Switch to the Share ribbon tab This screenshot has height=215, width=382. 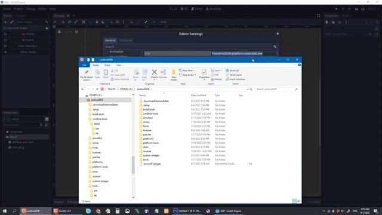click(107, 65)
